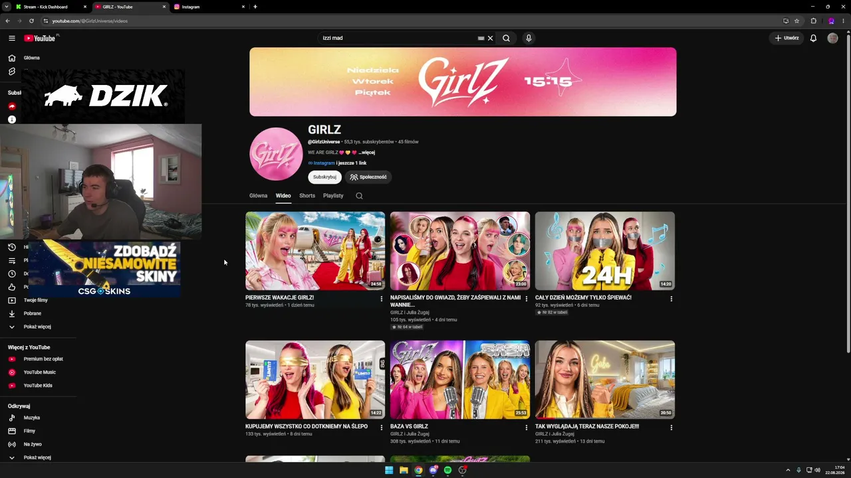Open the on-screen keyboard in the search box

click(x=481, y=38)
